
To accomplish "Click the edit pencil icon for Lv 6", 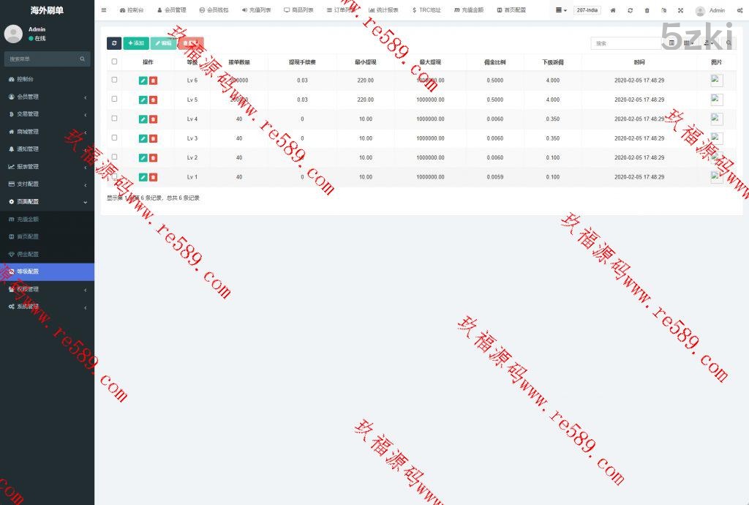I will click(x=143, y=81).
